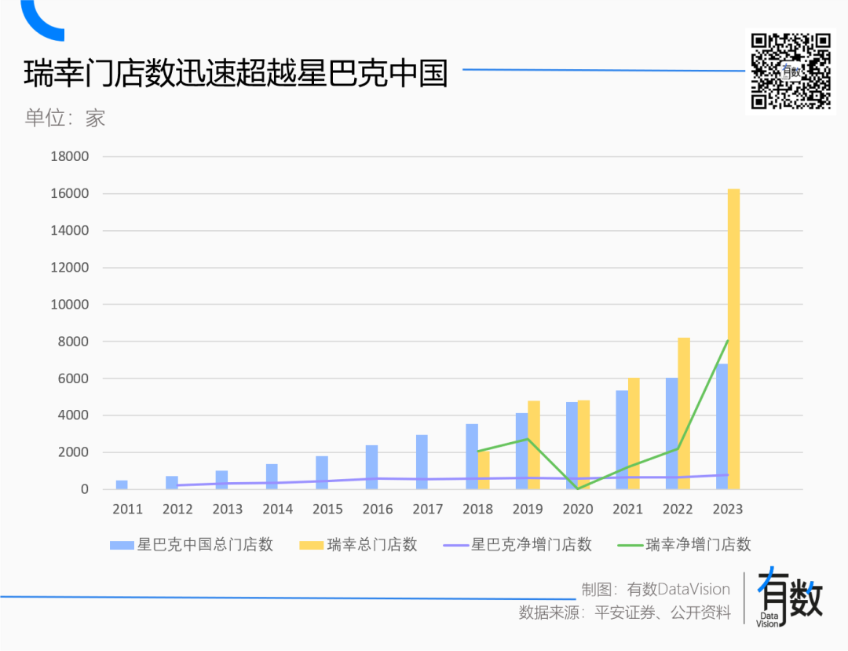Image resolution: width=848 pixels, height=651 pixels.
Task: Click the purple line marker for 星巴克净增门店数
Action: [x=455, y=545]
